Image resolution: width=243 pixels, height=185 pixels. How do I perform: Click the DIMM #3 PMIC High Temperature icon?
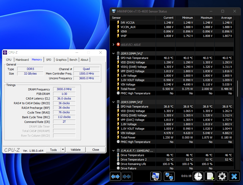(x=118, y=142)
